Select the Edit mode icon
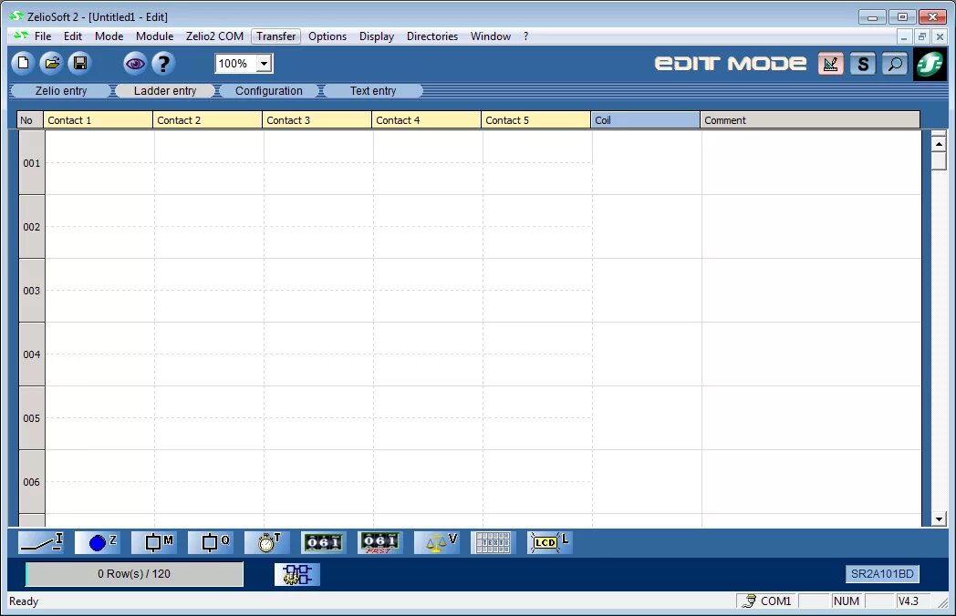 pyautogui.click(x=830, y=64)
